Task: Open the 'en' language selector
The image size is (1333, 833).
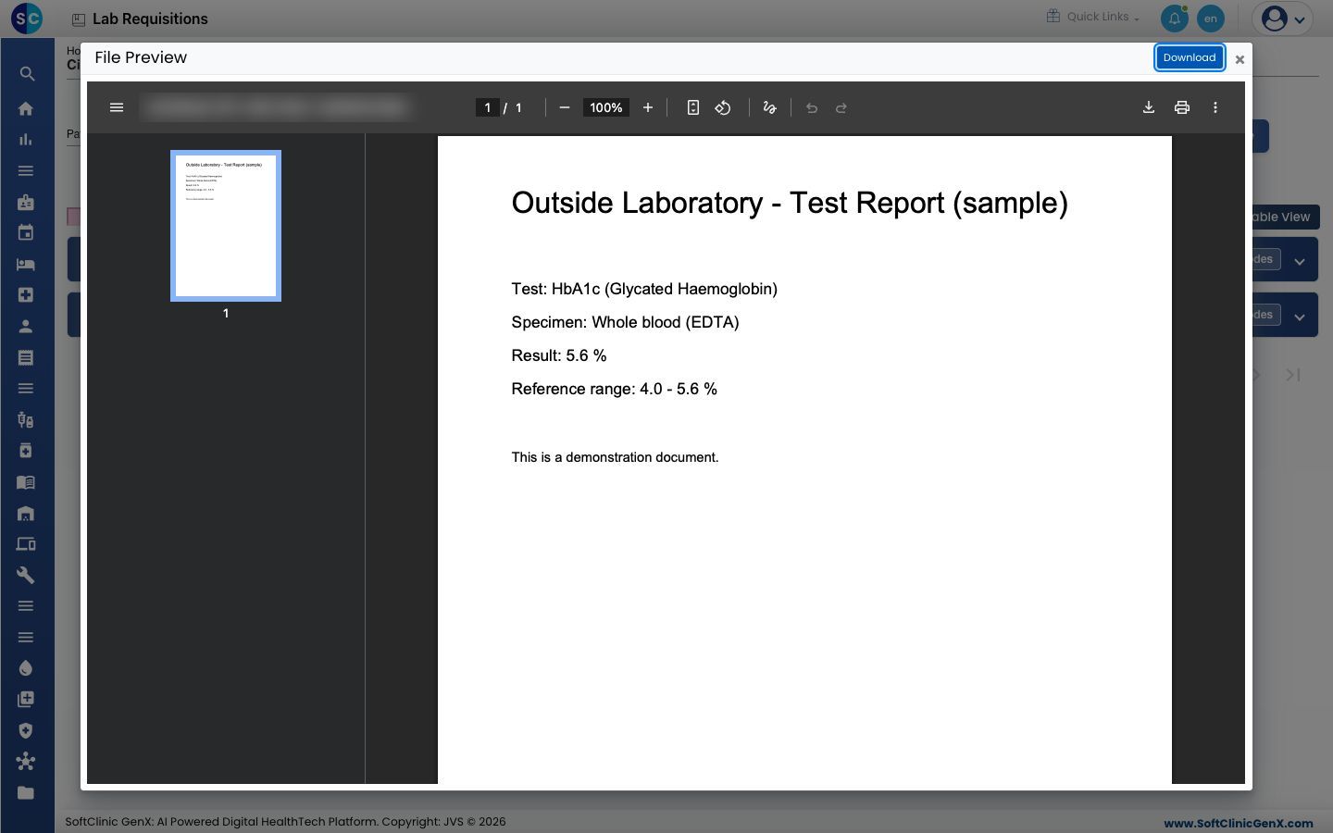Action: [x=1211, y=18]
